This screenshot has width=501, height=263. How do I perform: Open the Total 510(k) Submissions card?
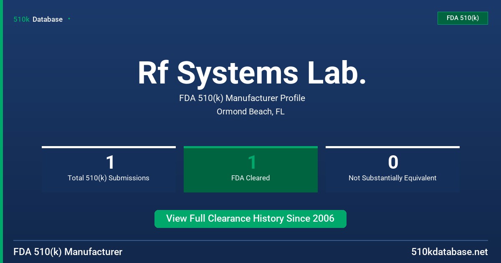click(x=109, y=169)
